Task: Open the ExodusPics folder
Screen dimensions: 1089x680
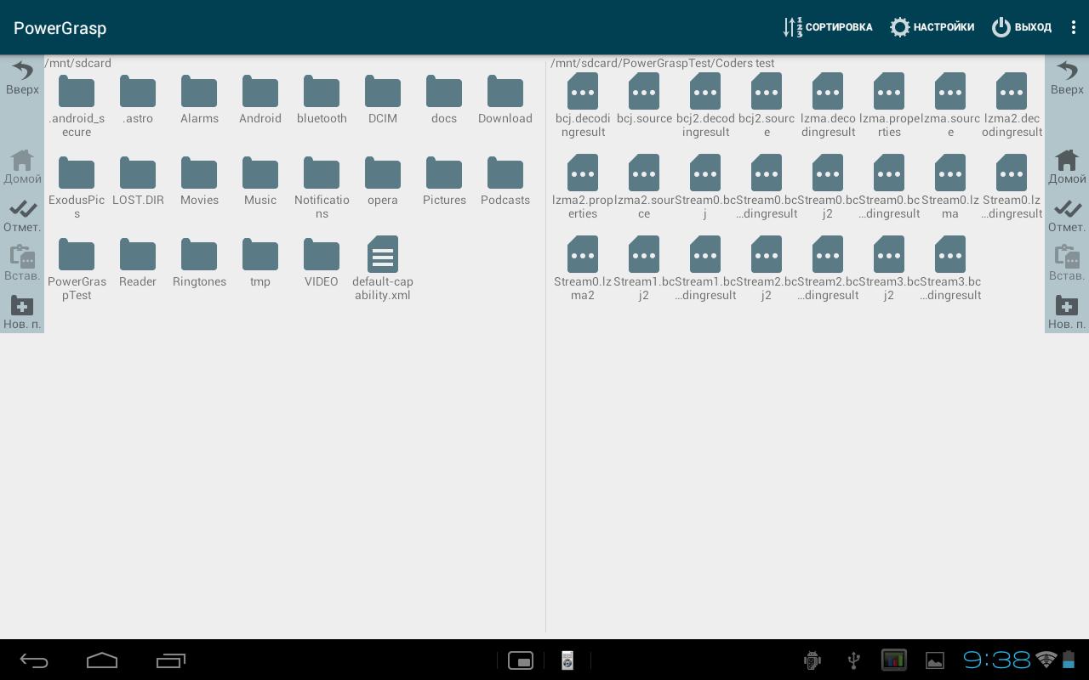Action: 77,187
